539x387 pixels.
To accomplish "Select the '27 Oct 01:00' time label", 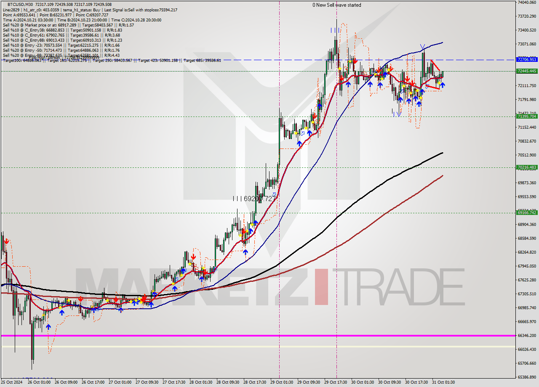I will (x=120, y=382).
